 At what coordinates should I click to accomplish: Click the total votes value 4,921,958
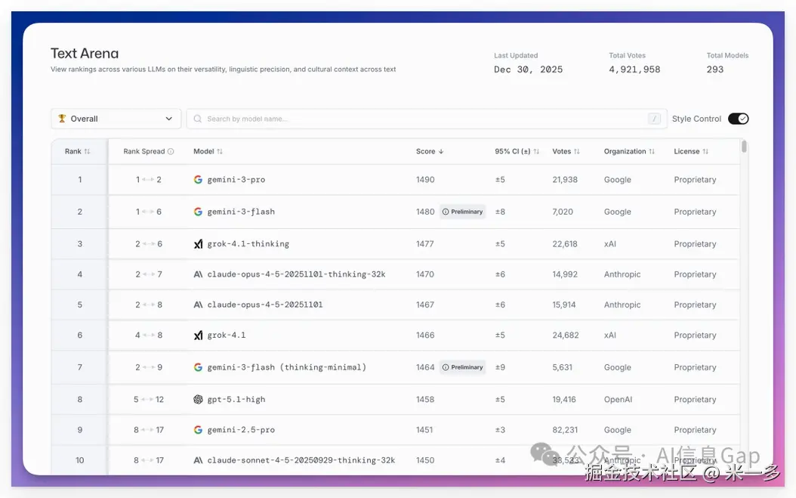(634, 70)
